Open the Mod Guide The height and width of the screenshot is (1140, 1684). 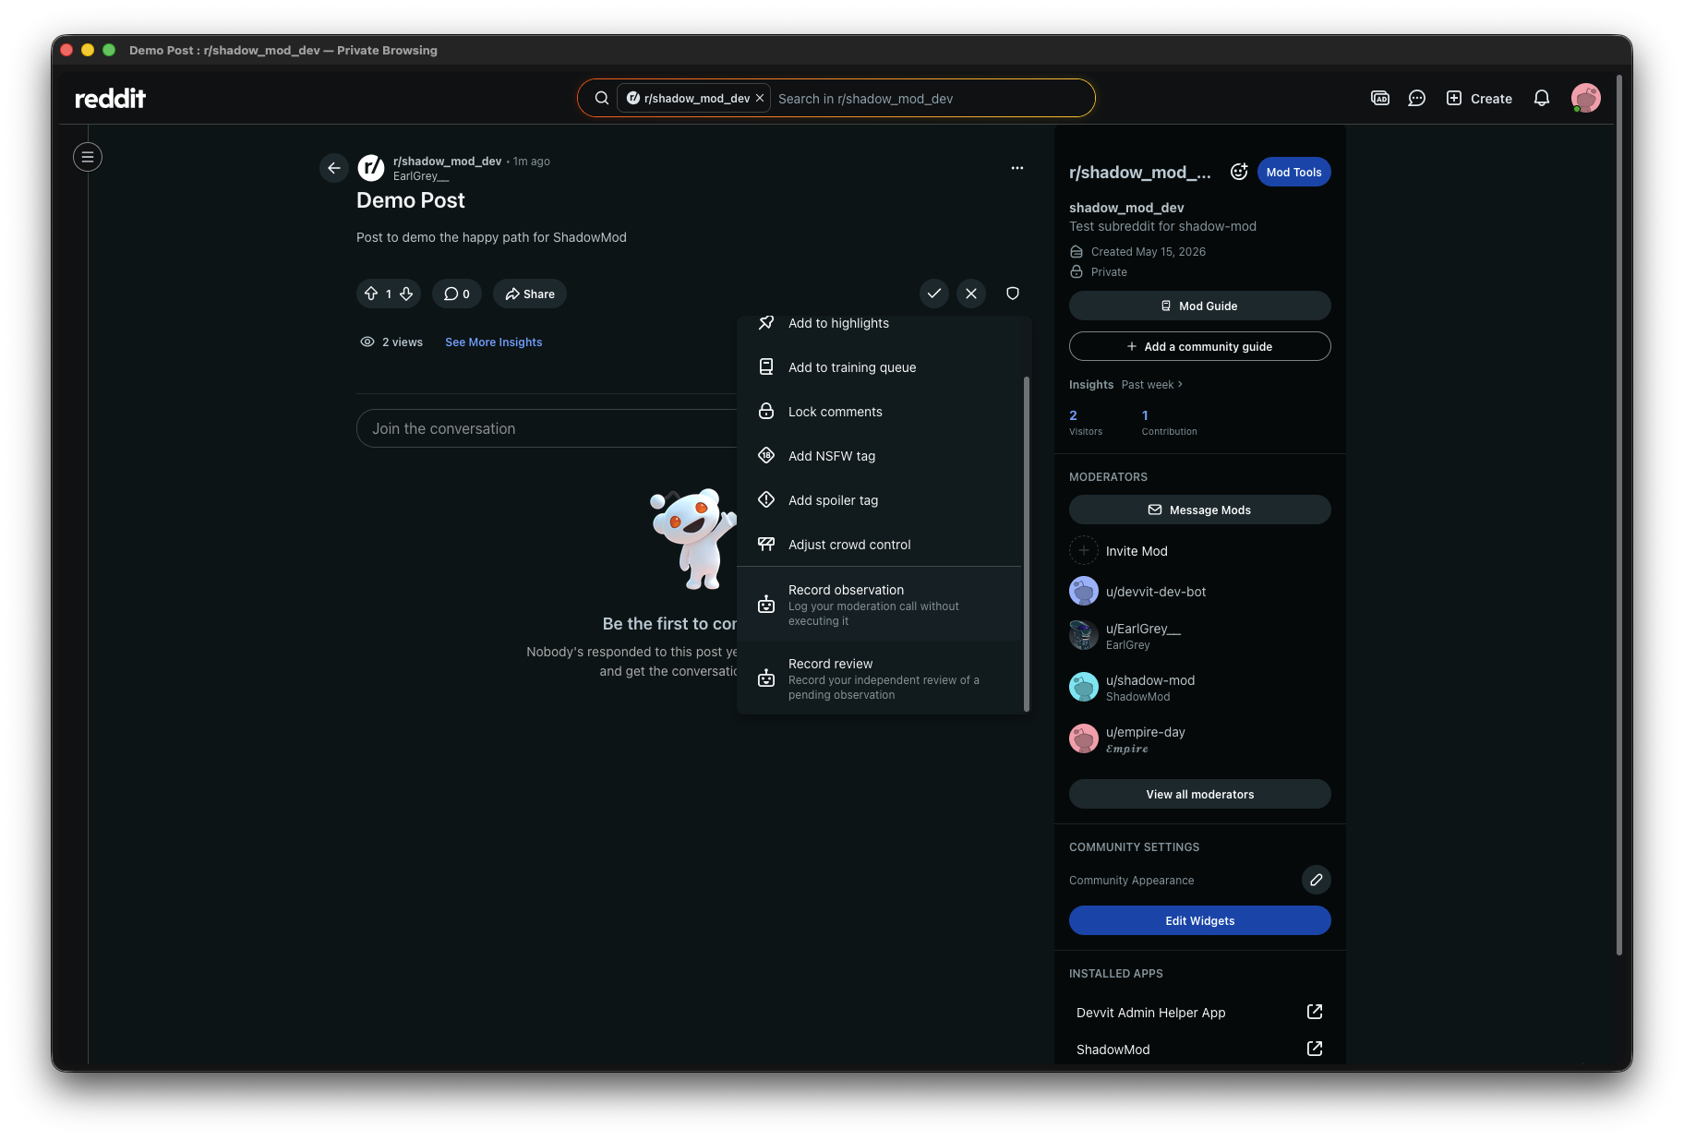pos(1199,306)
